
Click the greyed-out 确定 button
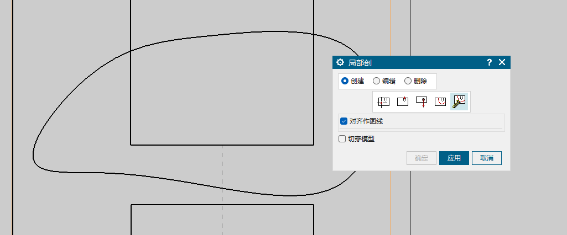click(422, 158)
